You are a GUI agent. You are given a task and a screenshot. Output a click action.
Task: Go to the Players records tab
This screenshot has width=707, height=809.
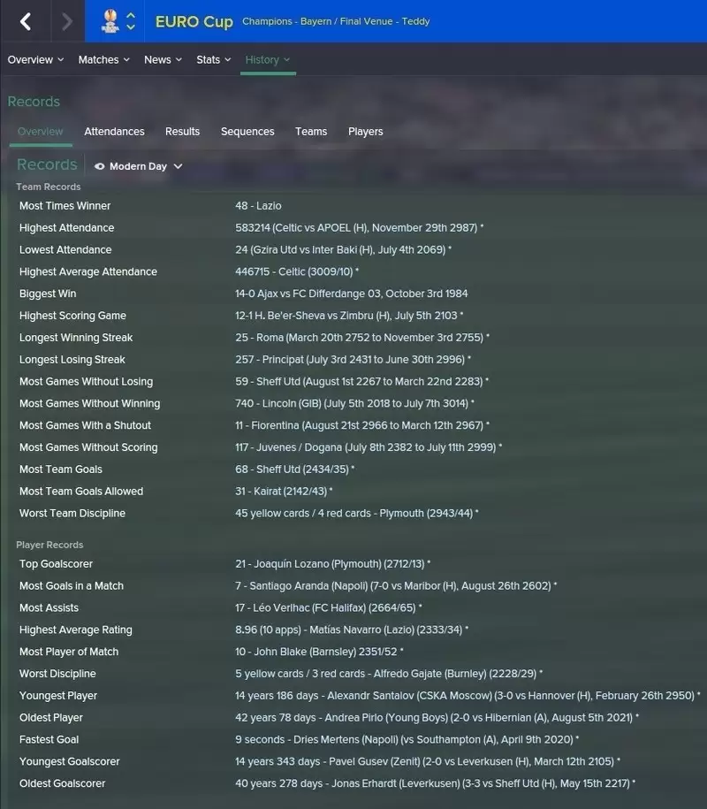pos(365,132)
